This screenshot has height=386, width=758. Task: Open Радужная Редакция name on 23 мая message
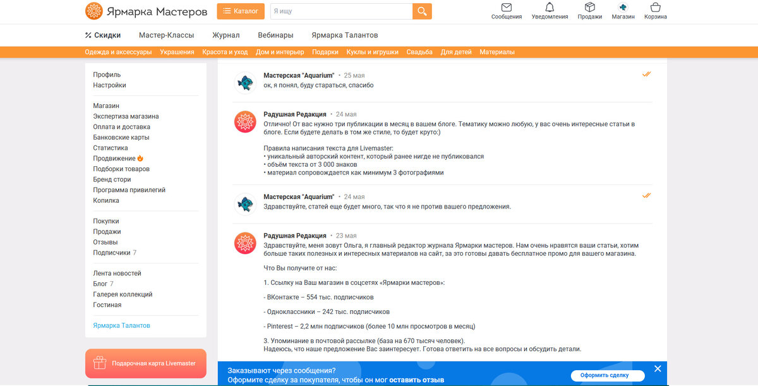tap(295, 236)
